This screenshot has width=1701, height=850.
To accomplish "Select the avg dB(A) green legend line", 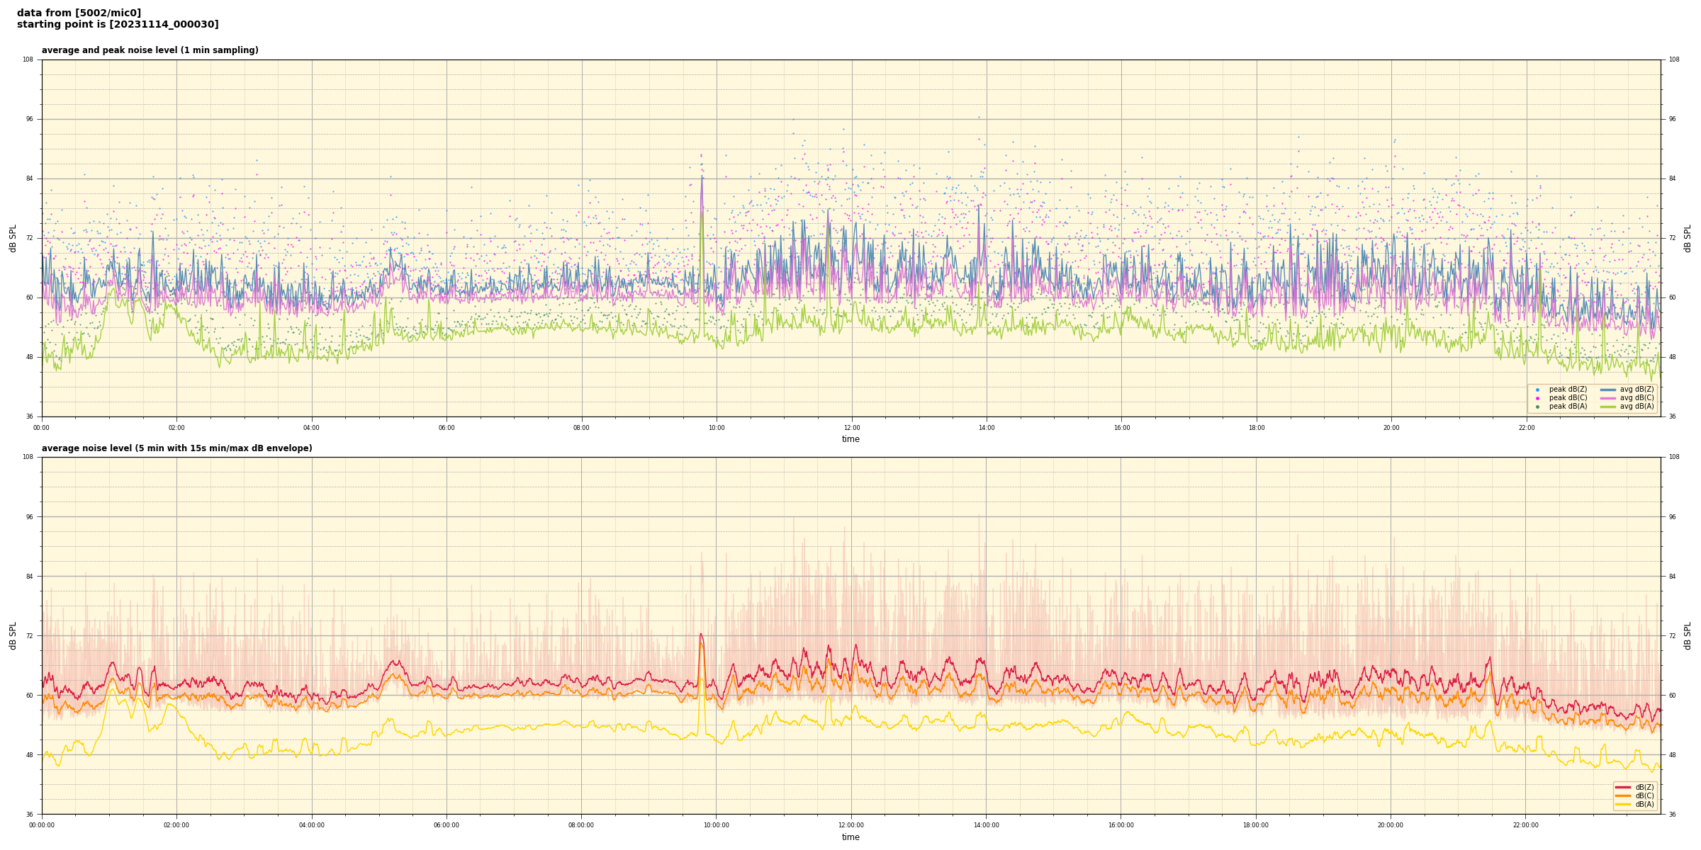I will 1608,407.
